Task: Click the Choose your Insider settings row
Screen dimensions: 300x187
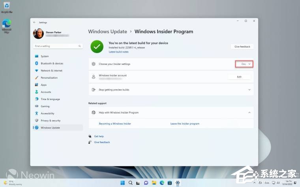Action: pyautogui.click(x=171, y=64)
